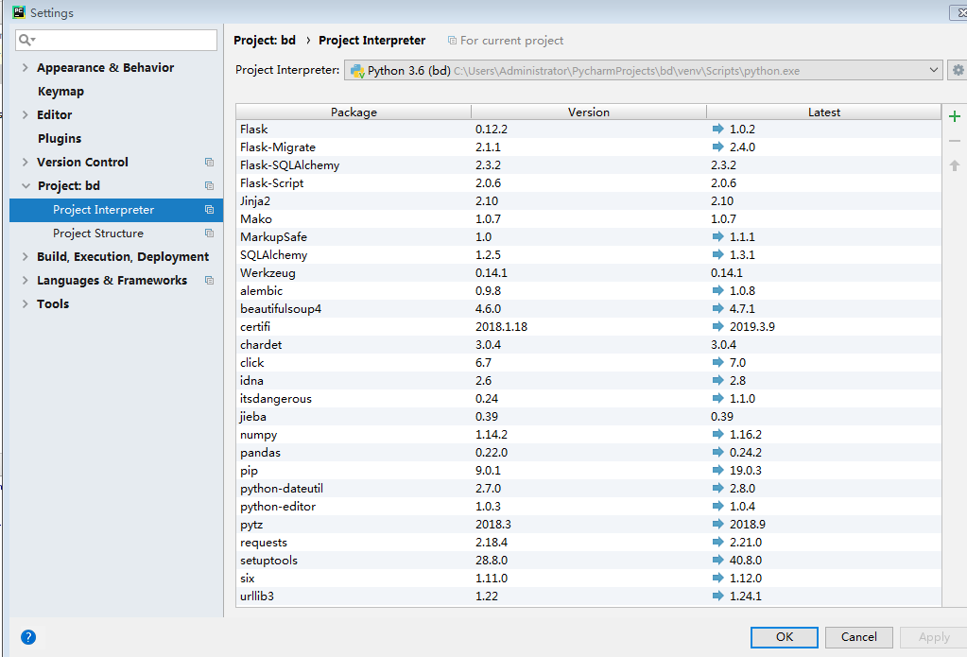Click the update arrow in Flask row
Viewport: 967px width, 657px height.
(717, 129)
